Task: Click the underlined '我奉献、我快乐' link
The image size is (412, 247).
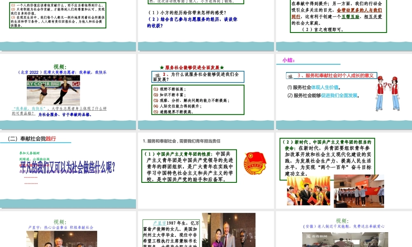Action: 30,108
